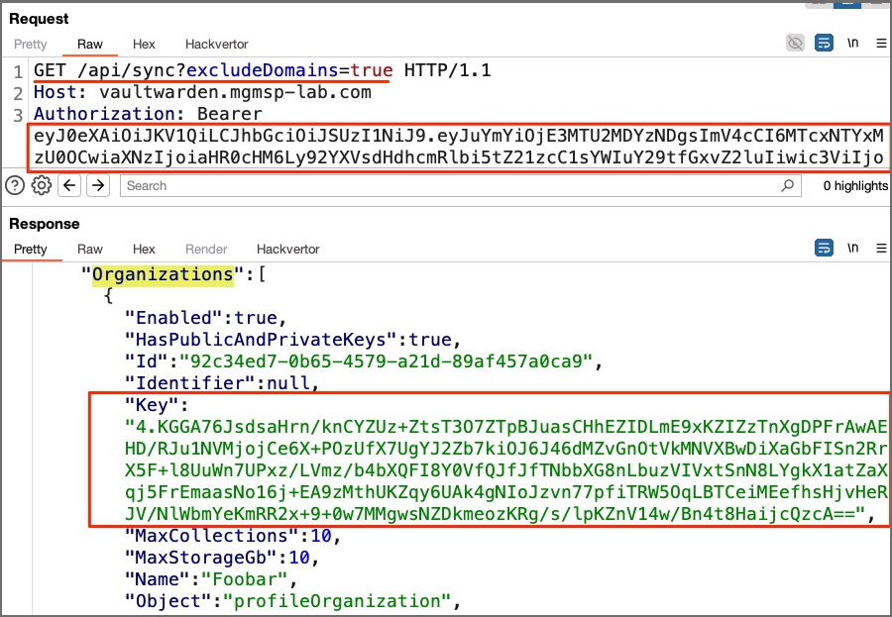Click into the Search input field
The width and height of the screenshot is (892, 617).
tap(446, 185)
